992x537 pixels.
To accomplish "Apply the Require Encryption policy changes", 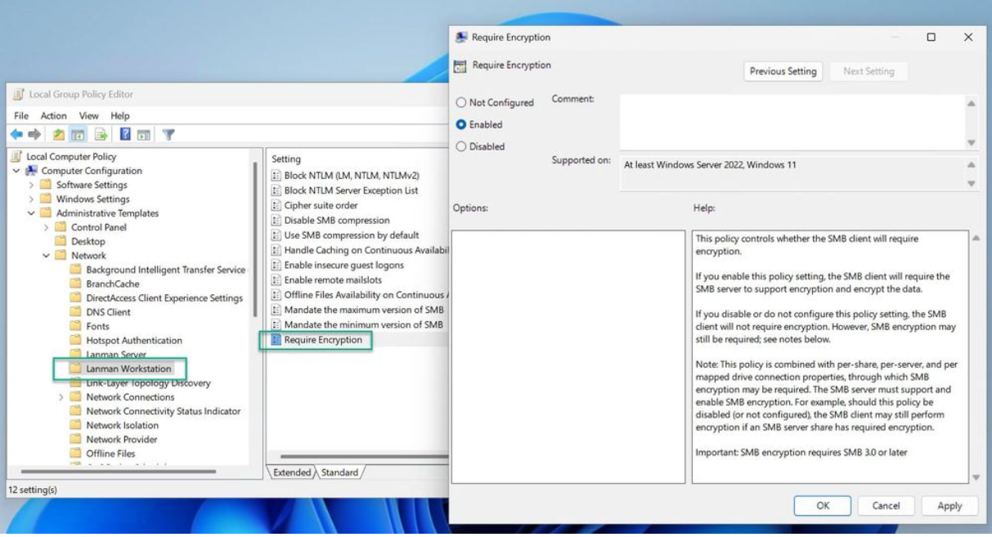I will [x=949, y=505].
